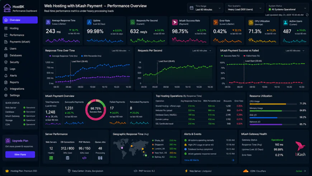
Task: Click the SSL Certificate Install operation row
Action: coord(199,124)
